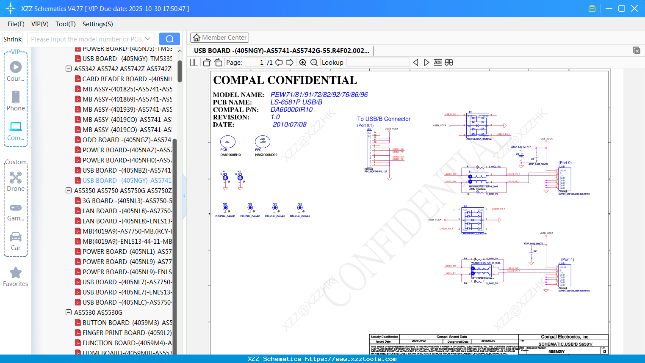Viewport: 645px width, 363px height.
Task: Open USB BOARD -(405NGY)-TM5335 file
Action: coord(127,58)
